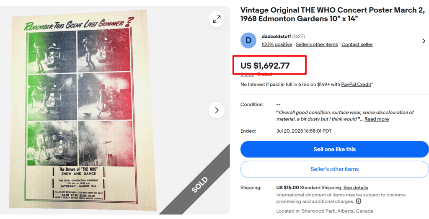Click the US $1,692.77 sold price

pyautogui.click(x=265, y=66)
